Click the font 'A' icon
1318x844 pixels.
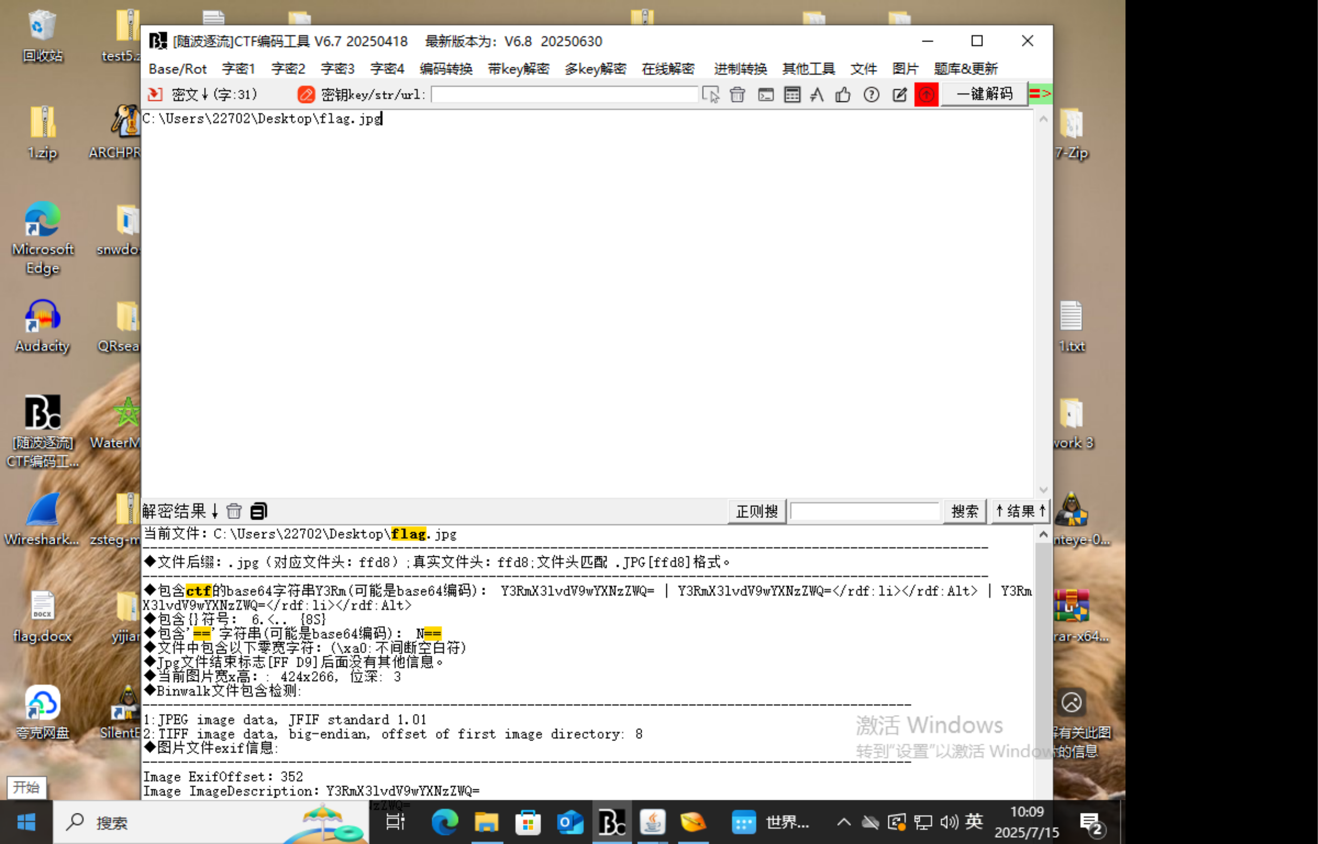(x=817, y=94)
